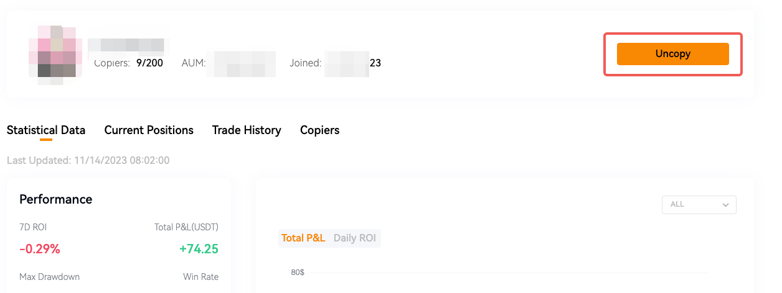This screenshot has width=782, height=293.
Task: Click the Max Drawdown label
Action: tap(50, 277)
